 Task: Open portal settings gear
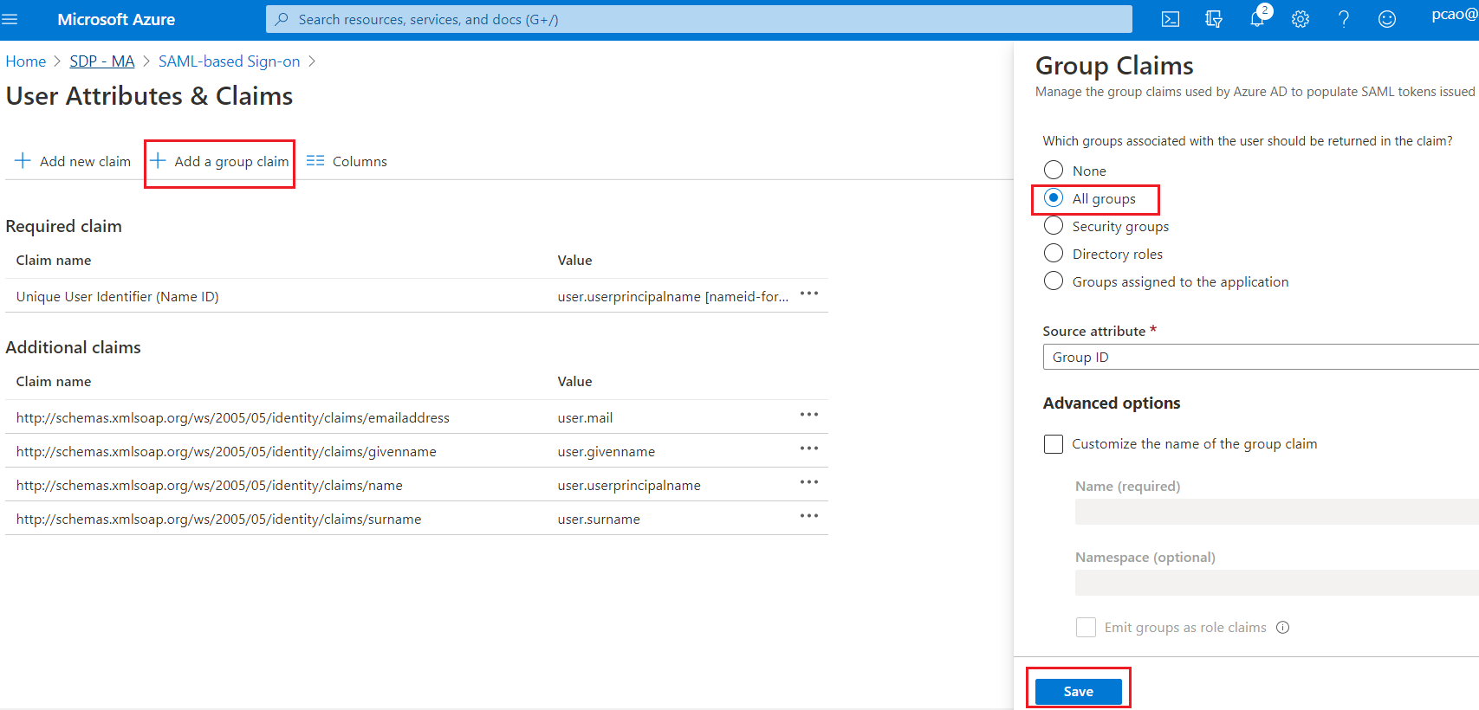pyautogui.click(x=1300, y=19)
